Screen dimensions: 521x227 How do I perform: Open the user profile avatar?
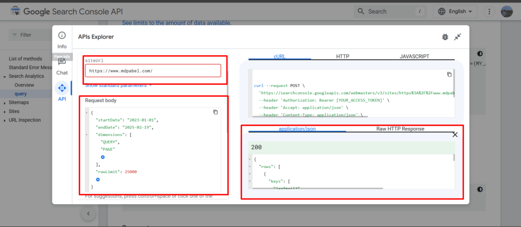coord(507,11)
